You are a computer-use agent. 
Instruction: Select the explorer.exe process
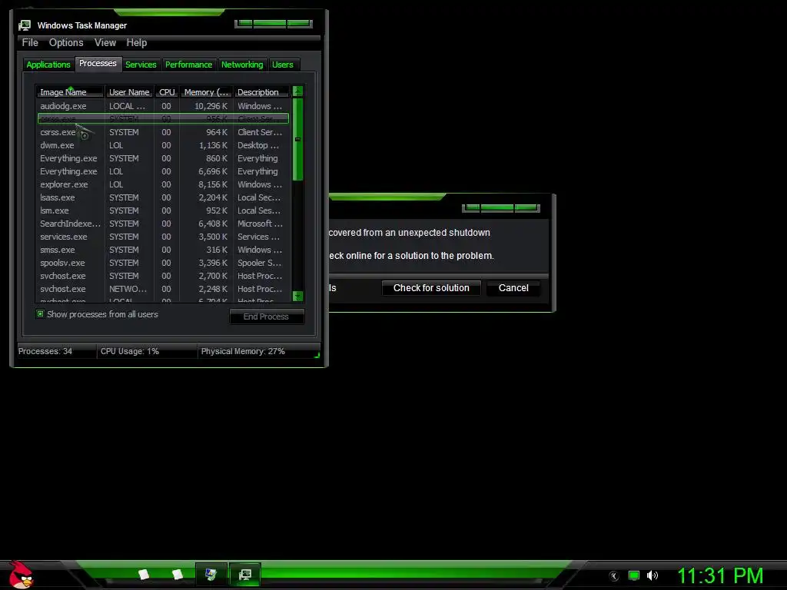(x=163, y=184)
